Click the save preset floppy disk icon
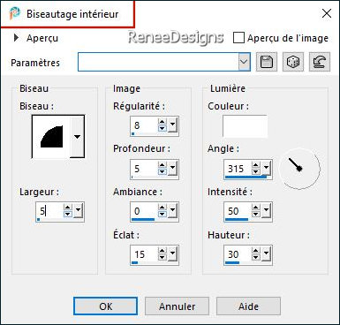This screenshot has height=325, width=340. (x=267, y=62)
